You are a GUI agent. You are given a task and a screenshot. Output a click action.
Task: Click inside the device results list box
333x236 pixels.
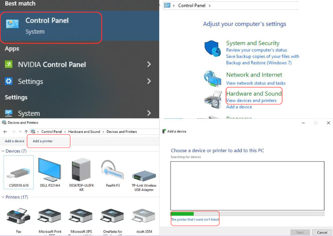[x=247, y=186]
